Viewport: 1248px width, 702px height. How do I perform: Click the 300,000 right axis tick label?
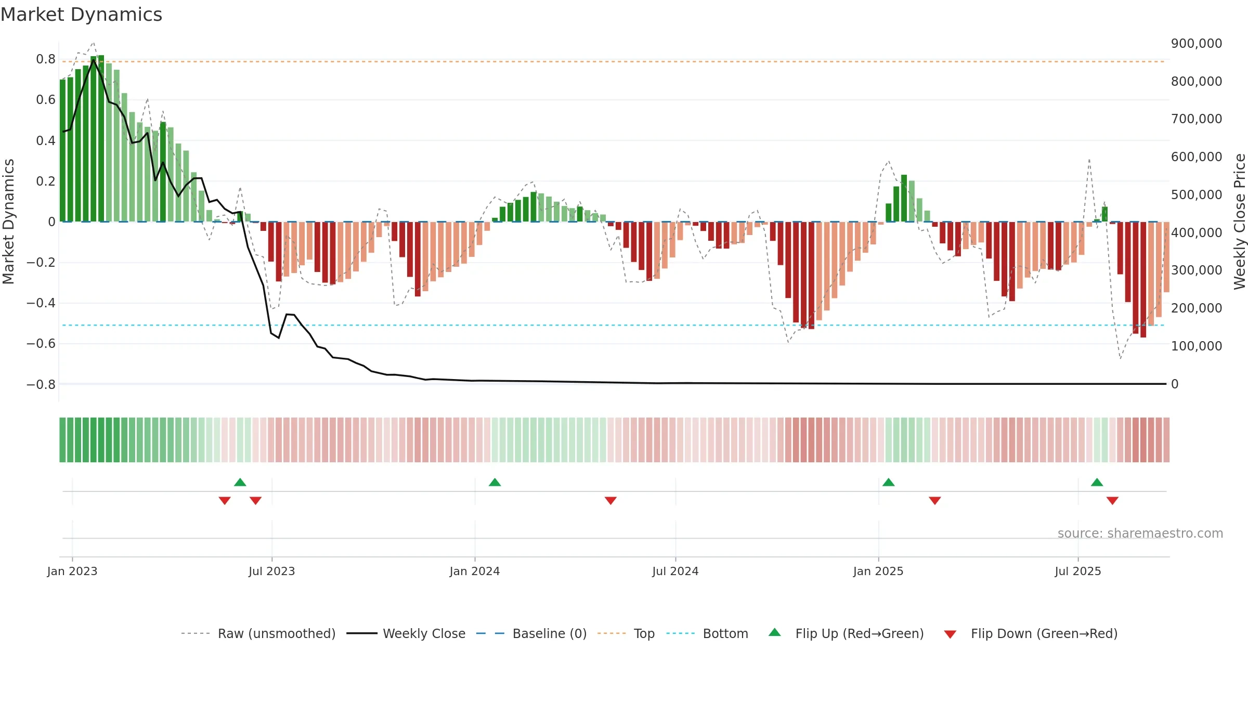pyautogui.click(x=1197, y=270)
